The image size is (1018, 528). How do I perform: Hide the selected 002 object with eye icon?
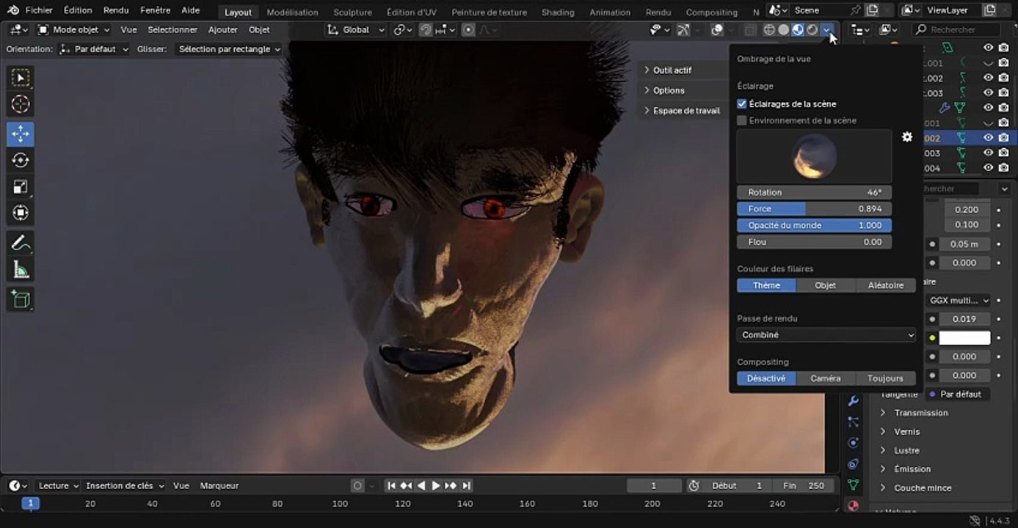click(x=989, y=138)
